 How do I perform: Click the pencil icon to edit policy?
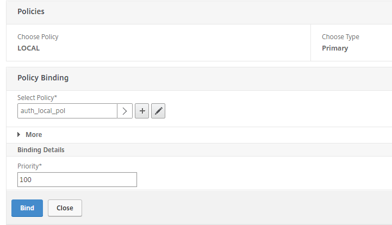[x=158, y=111]
